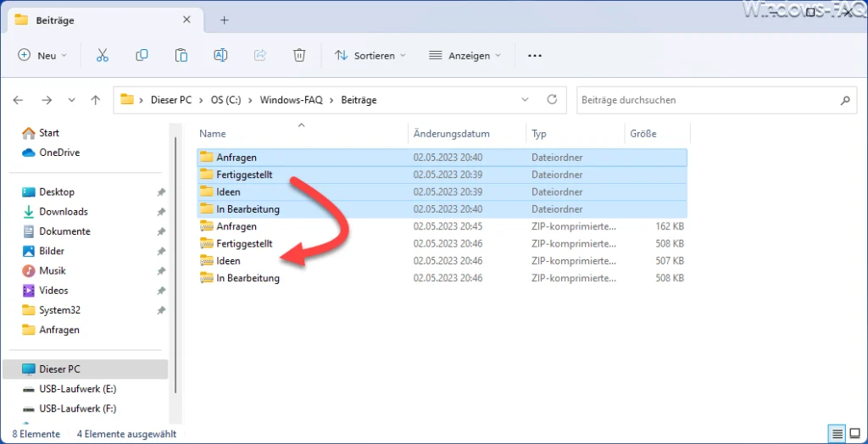
Task: Click the search magnifier icon
Action: 845,100
